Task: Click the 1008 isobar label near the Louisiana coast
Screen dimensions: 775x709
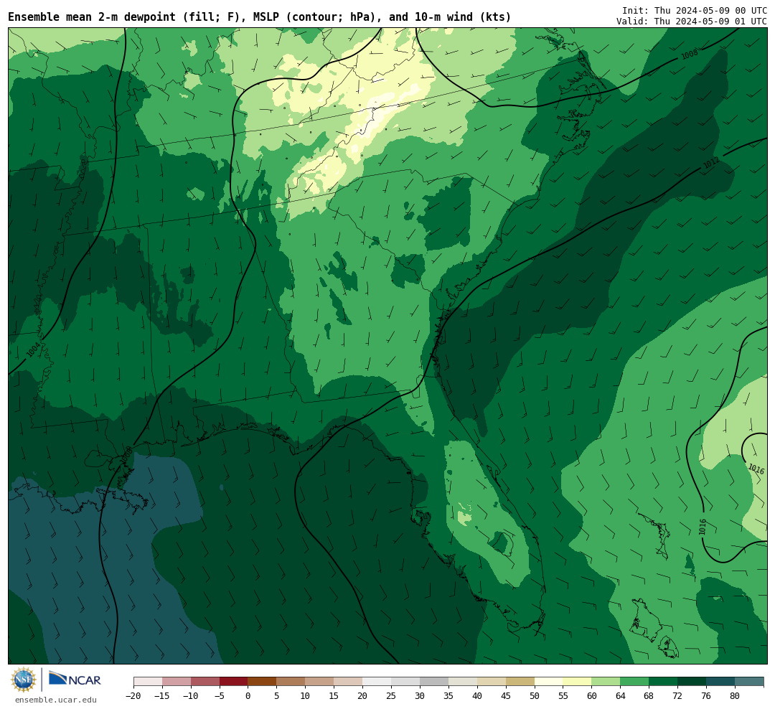Action: tap(126, 454)
